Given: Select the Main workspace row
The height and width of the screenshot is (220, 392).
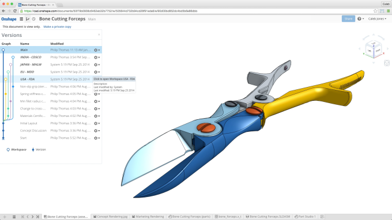Looking at the screenshot, I should tap(51, 50).
